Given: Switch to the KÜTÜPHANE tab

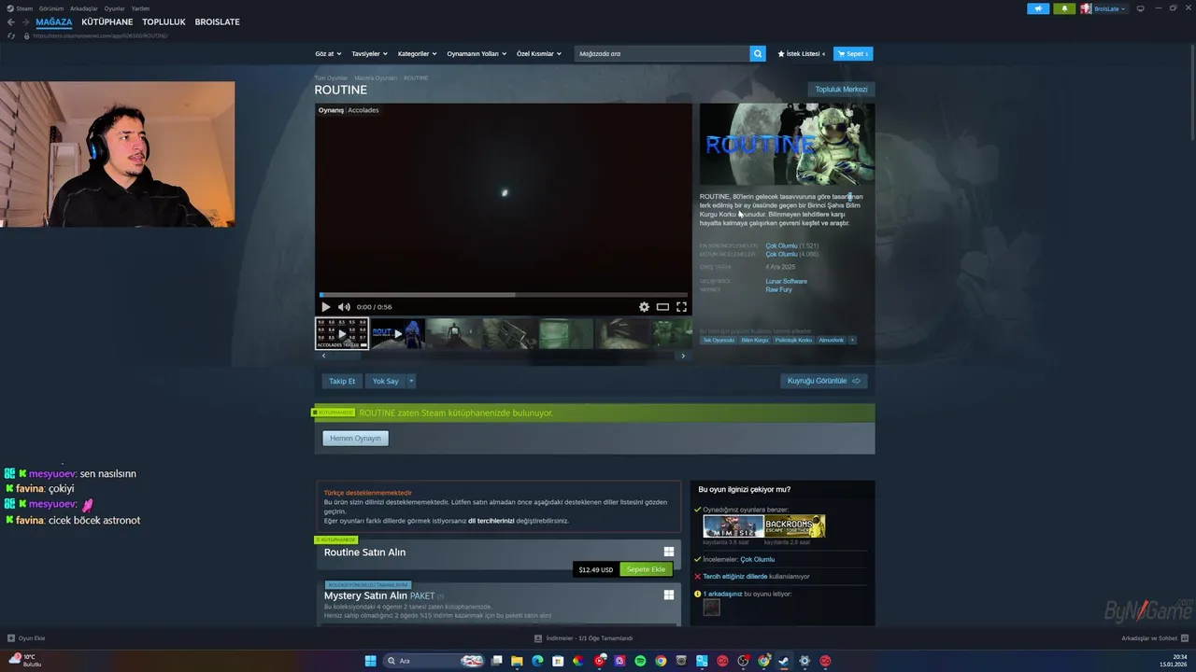Looking at the screenshot, I should [x=107, y=21].
